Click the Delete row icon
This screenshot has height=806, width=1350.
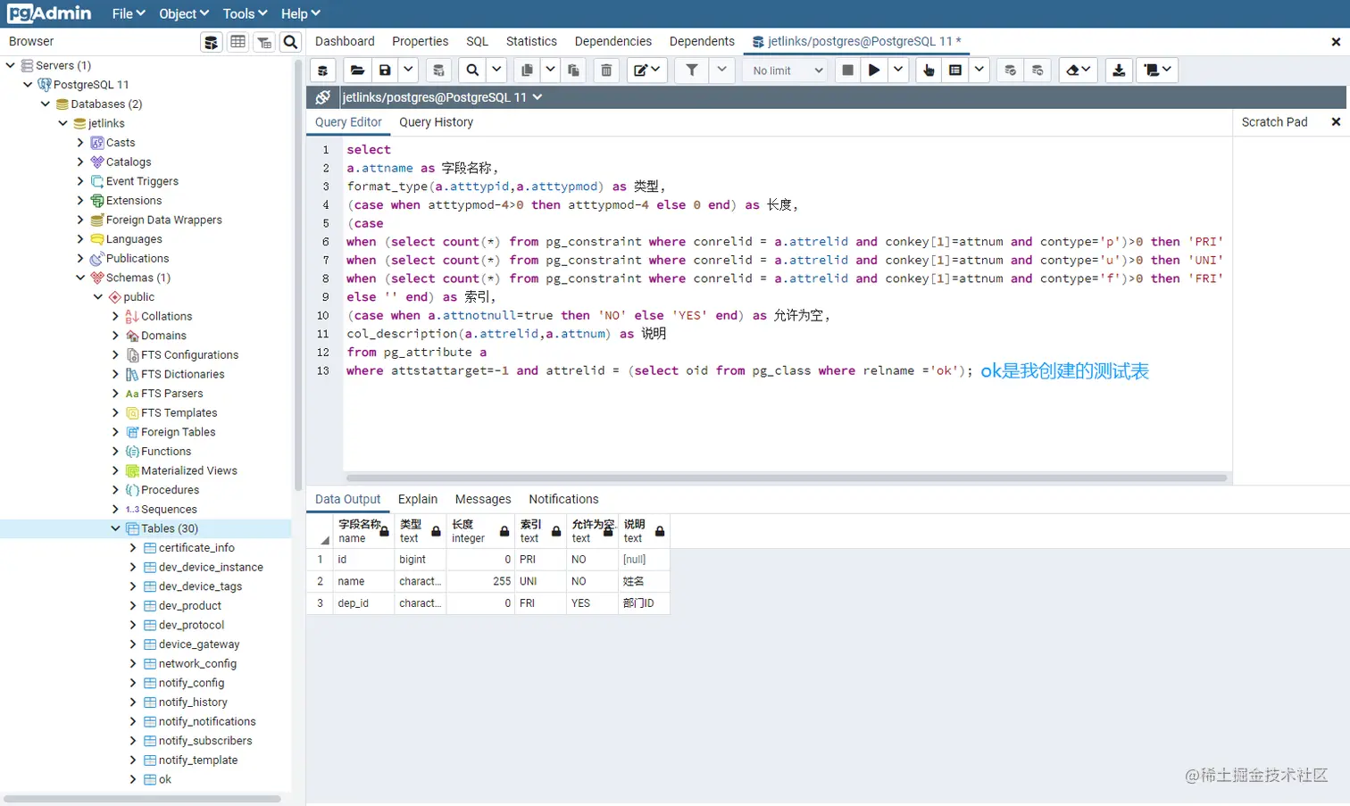[606, 70]
